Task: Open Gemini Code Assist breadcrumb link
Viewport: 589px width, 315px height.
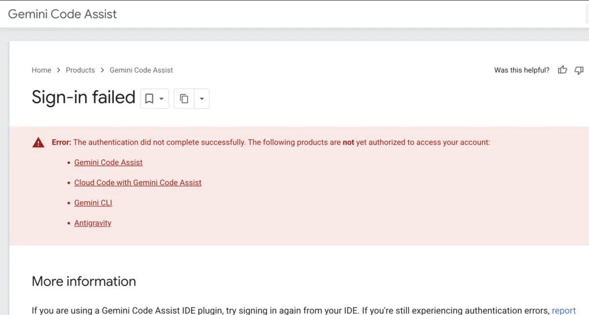Action: (141, 70)
